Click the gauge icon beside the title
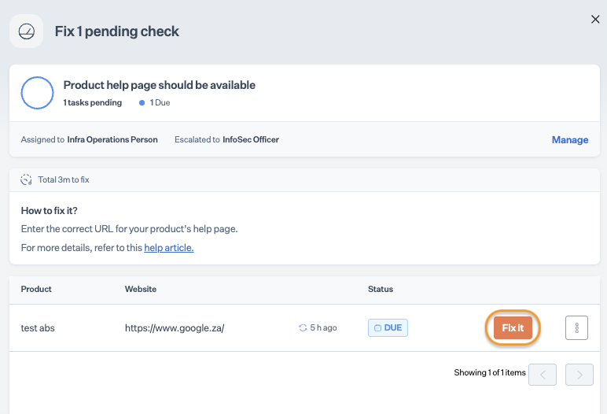The width and height of the screenshot is (607, 414). [x=26, y=31]
